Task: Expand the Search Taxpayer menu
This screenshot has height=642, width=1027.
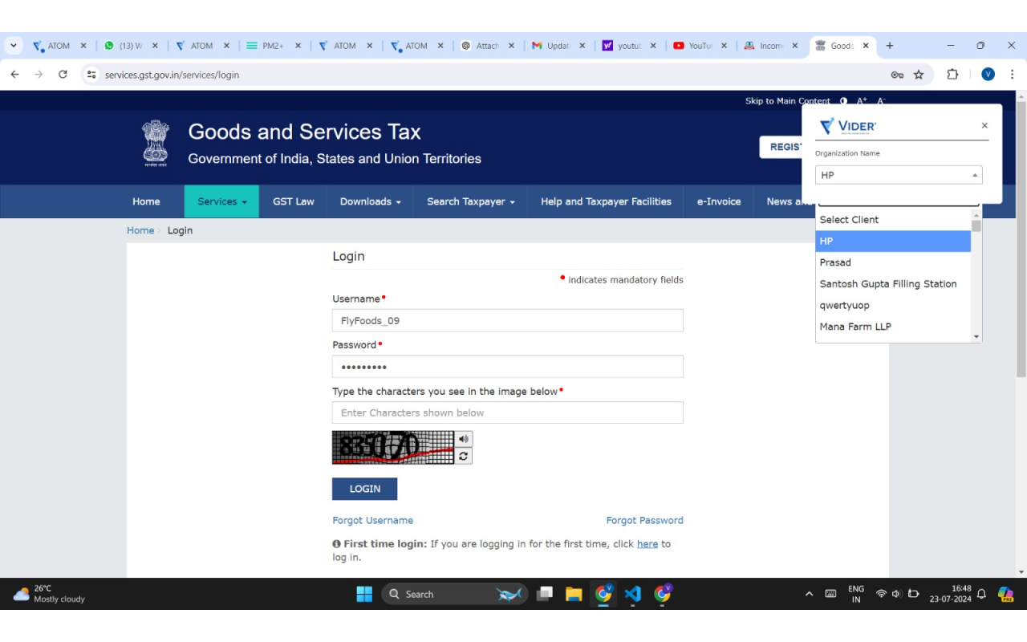Action: pos(470,201)
